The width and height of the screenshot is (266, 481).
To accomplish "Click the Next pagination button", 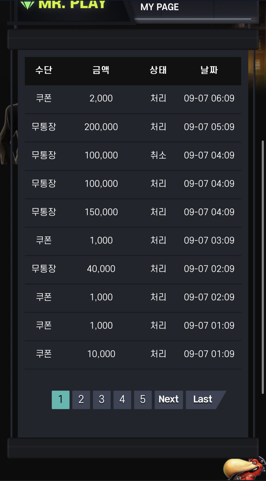I will pyautogui.click(x=169, y=400).
